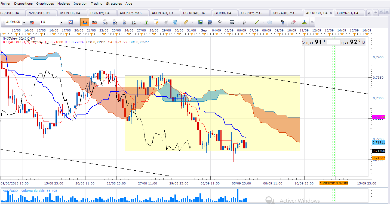Viewport: 390px width, 204px height.
Task: Click the eye visibility toolbar icon
Action: (x=166, y=22)
